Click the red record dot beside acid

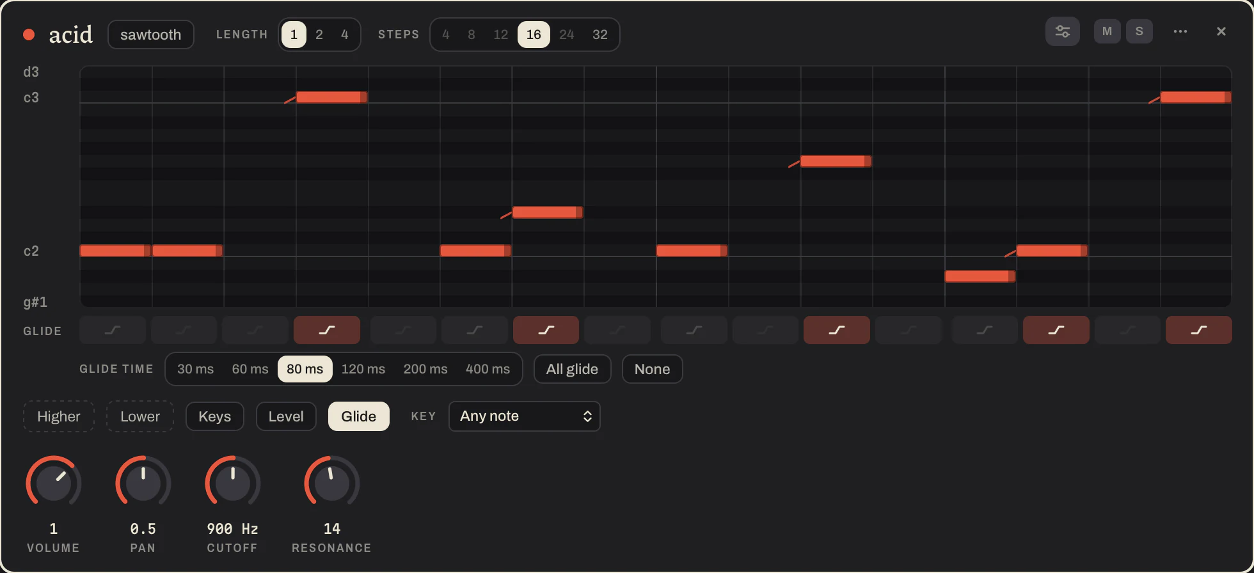click(x=29, y=35)
